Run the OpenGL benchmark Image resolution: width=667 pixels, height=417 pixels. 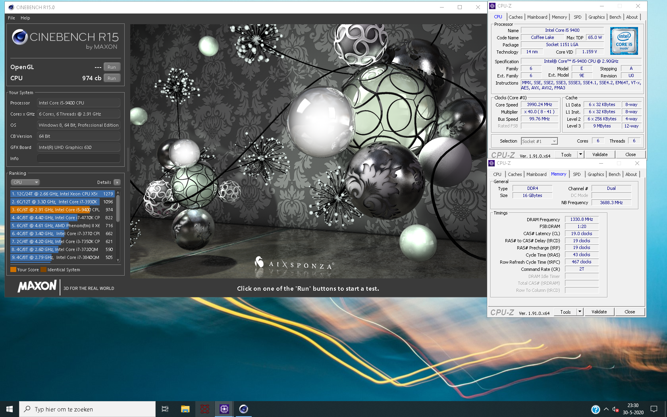click(x=112, y=67)
